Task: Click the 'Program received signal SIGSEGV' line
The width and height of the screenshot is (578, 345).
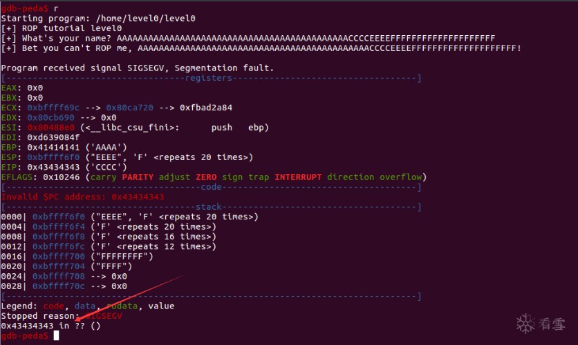Action: tap(138, 68)
